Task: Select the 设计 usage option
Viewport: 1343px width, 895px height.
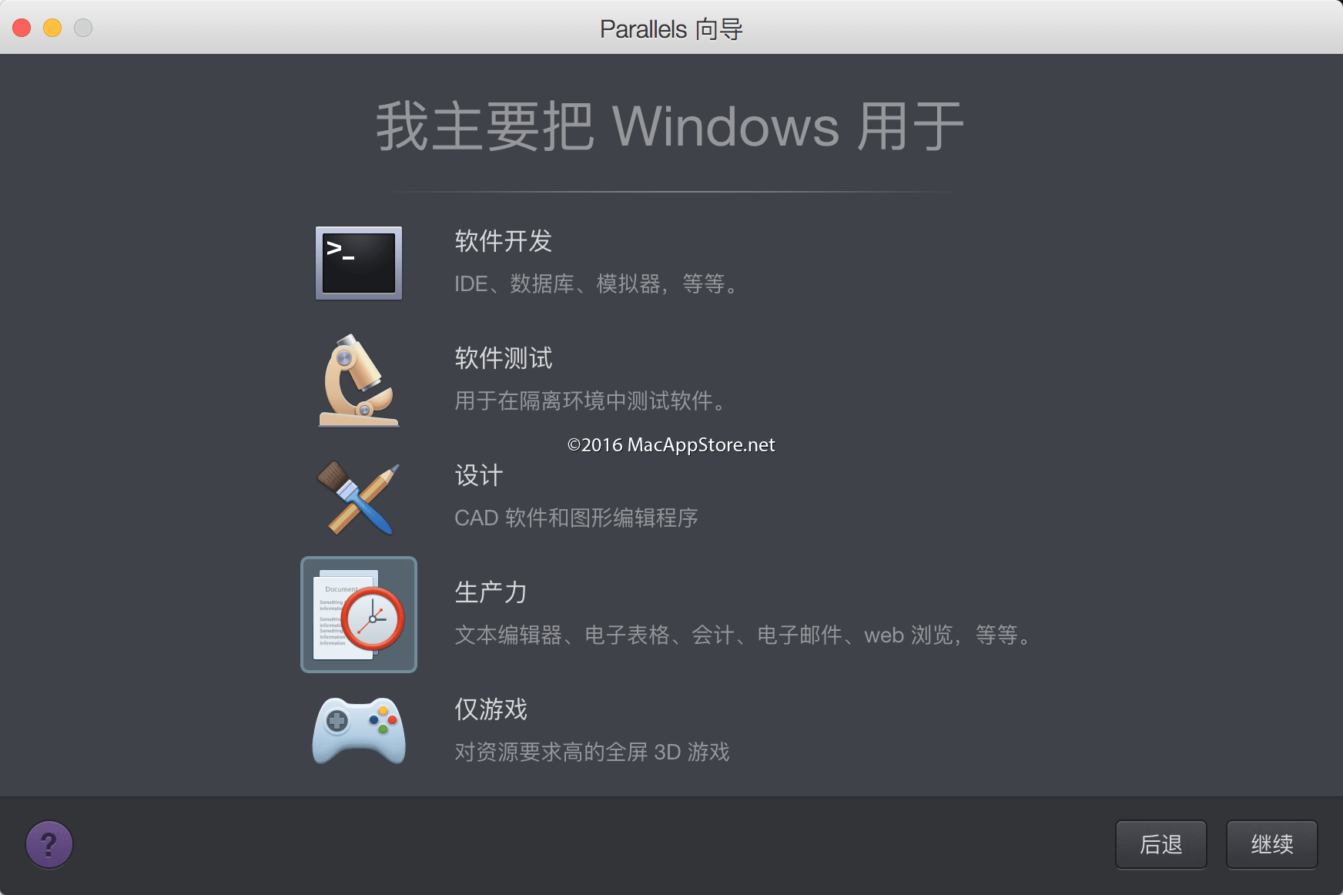Action: [477, 476]
